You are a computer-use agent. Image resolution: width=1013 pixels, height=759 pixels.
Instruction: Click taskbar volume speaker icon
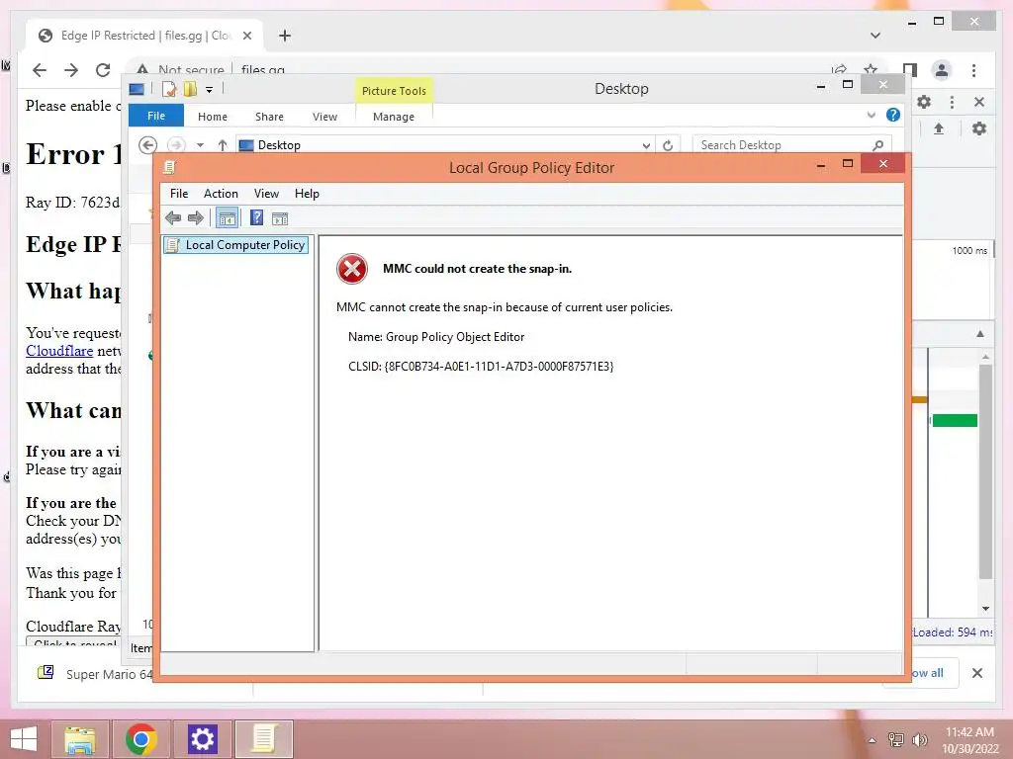pos(919,740)
